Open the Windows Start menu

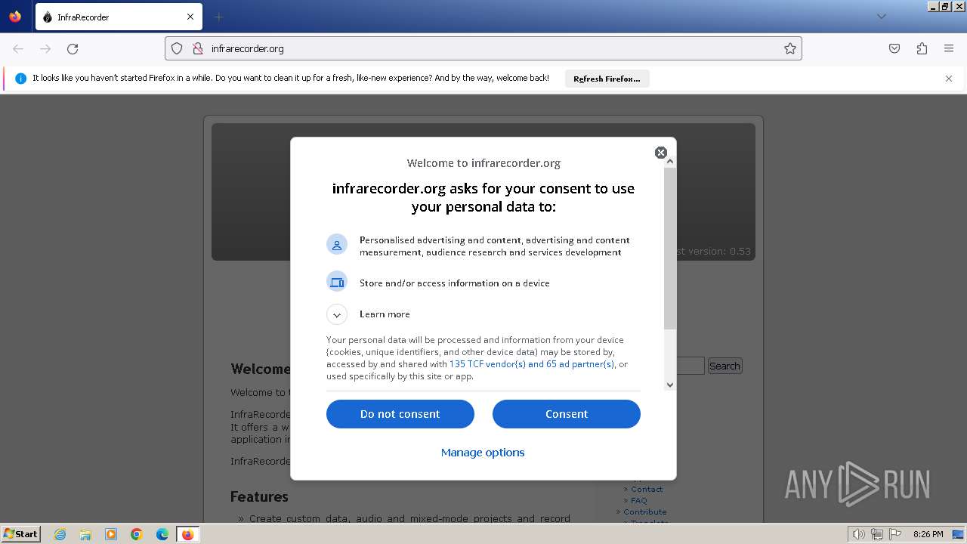tap(21, 533)
